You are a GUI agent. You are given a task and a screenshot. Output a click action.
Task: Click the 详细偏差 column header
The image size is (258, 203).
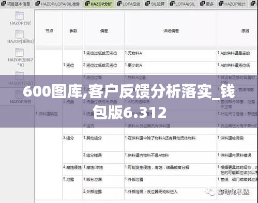(171, 31)
